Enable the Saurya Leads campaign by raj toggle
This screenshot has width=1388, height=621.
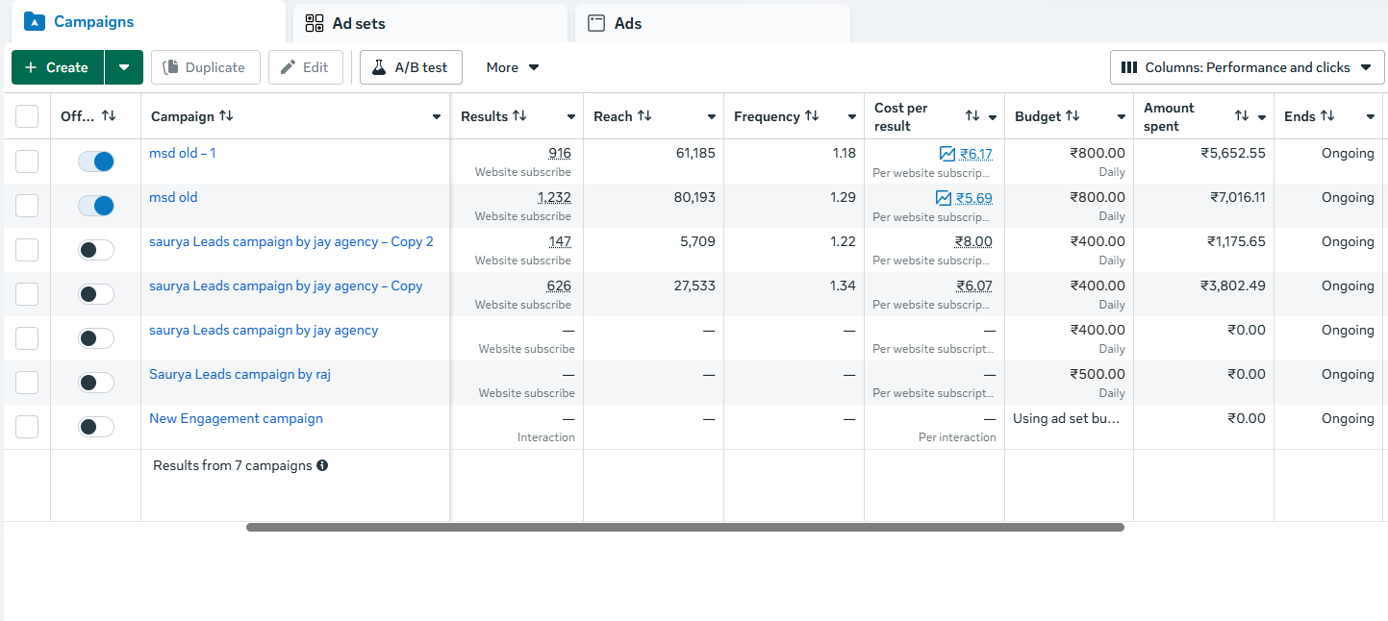click(x=95, y=382)
